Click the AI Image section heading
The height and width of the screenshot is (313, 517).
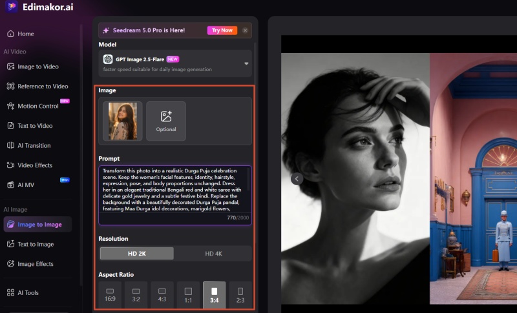pyautogui.click(x=16, y=209)
